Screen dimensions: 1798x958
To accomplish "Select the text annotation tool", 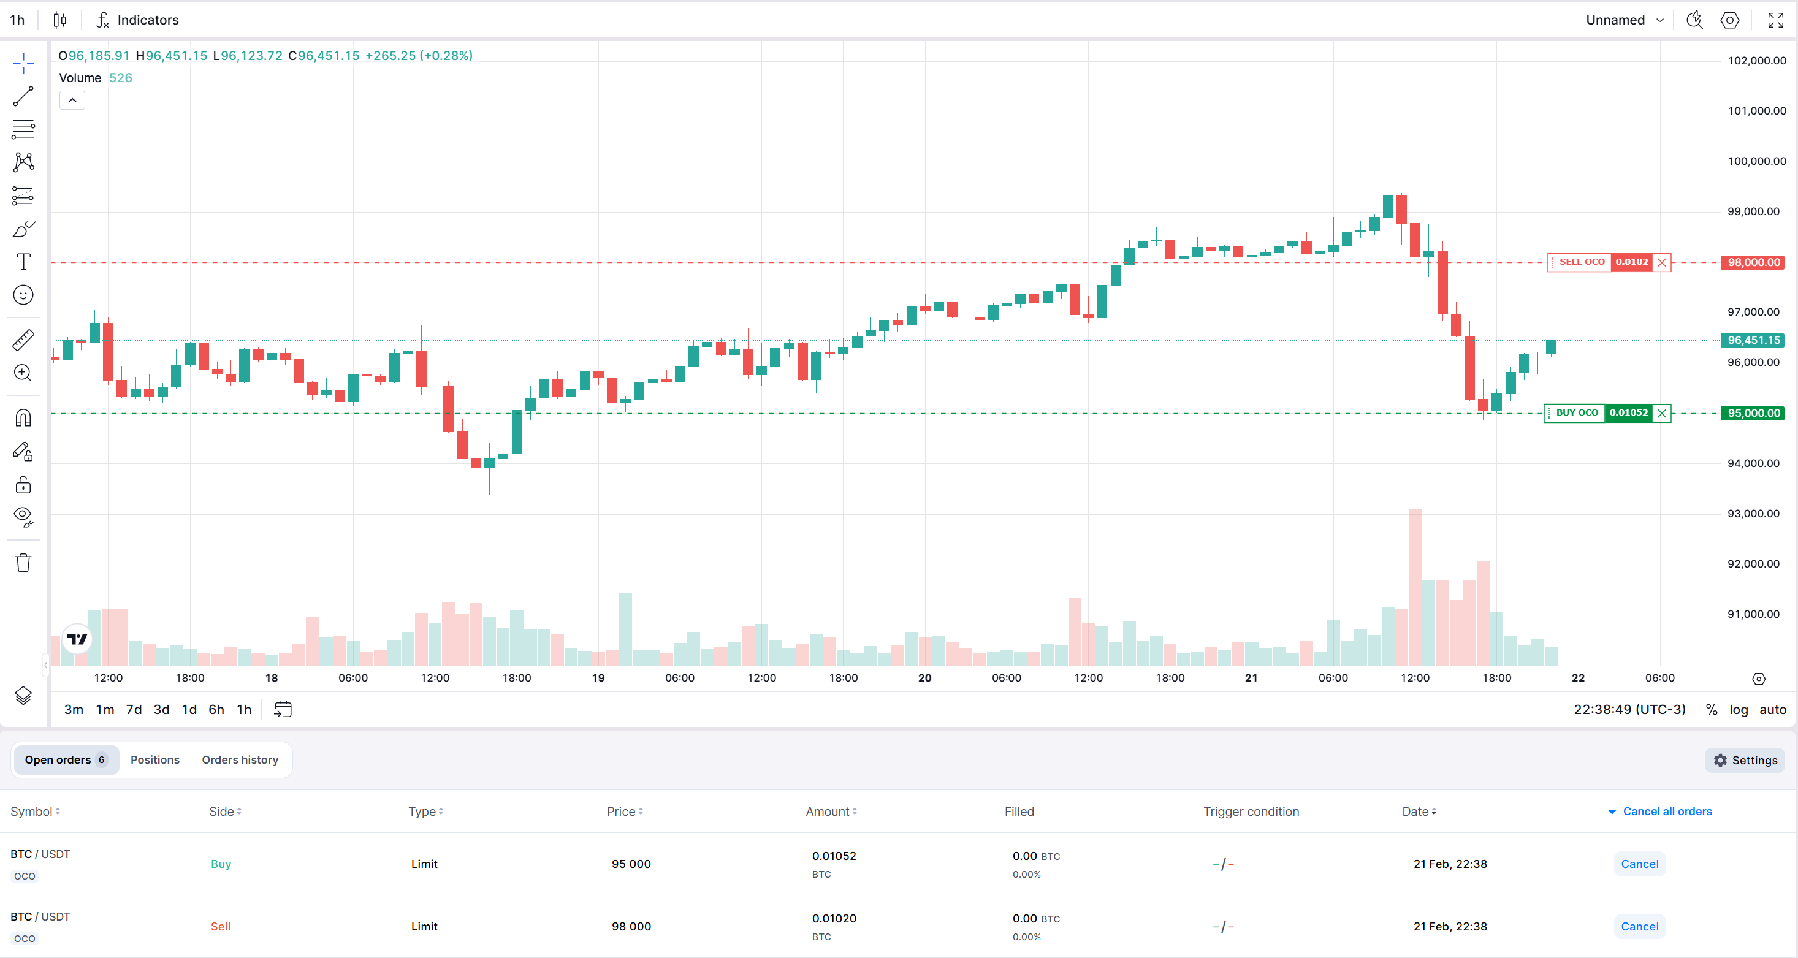I will point(23,262).
